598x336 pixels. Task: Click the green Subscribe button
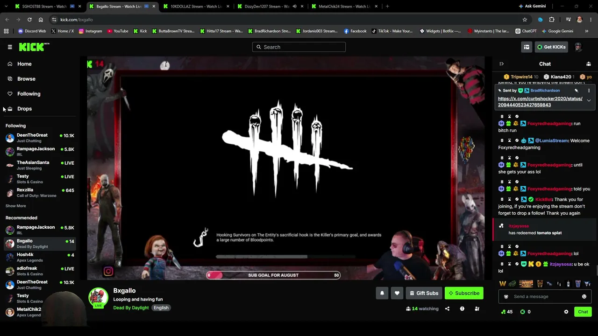coord(464,293)
